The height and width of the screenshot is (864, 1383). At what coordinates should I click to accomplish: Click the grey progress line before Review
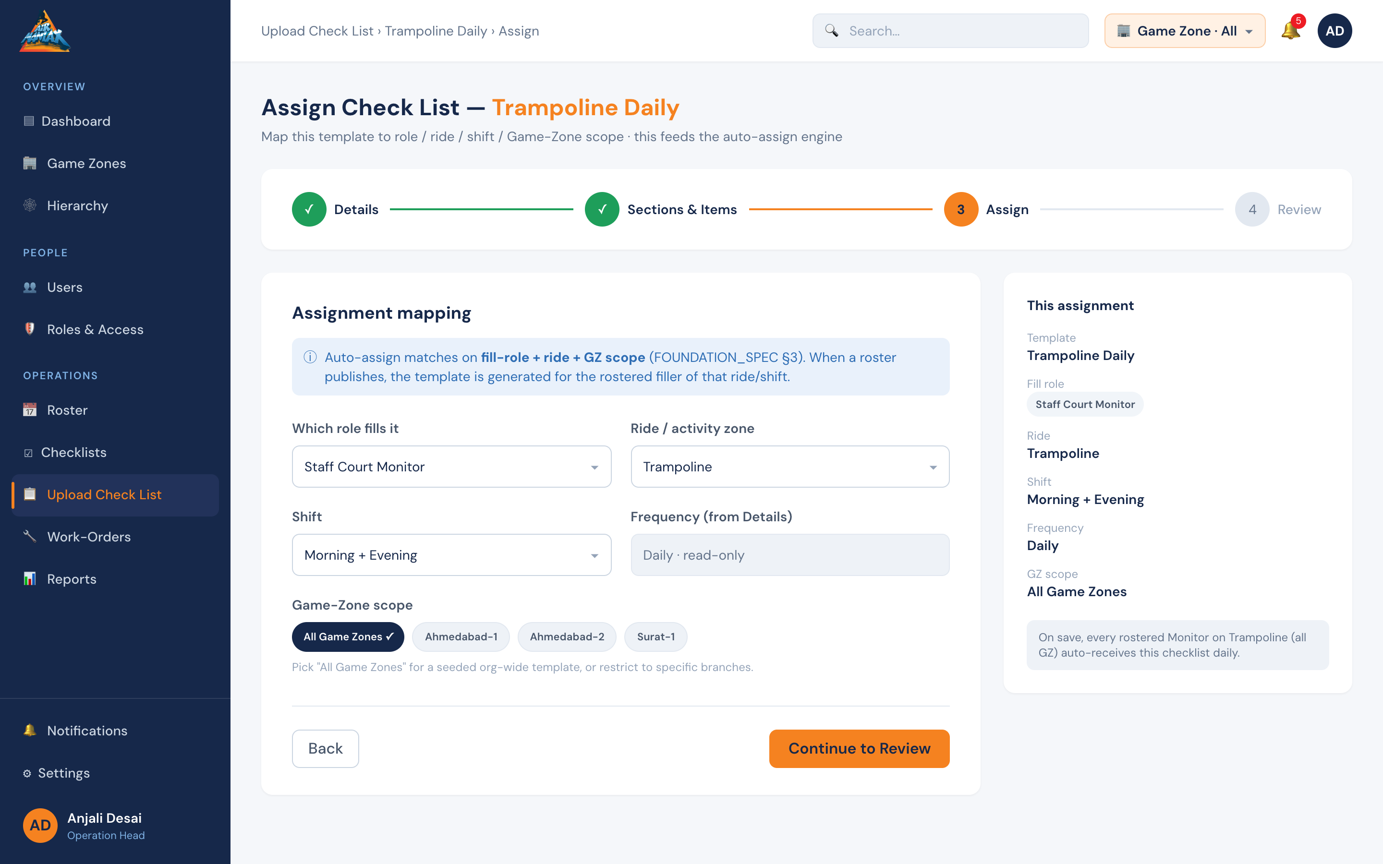[x=1131, y=209]
